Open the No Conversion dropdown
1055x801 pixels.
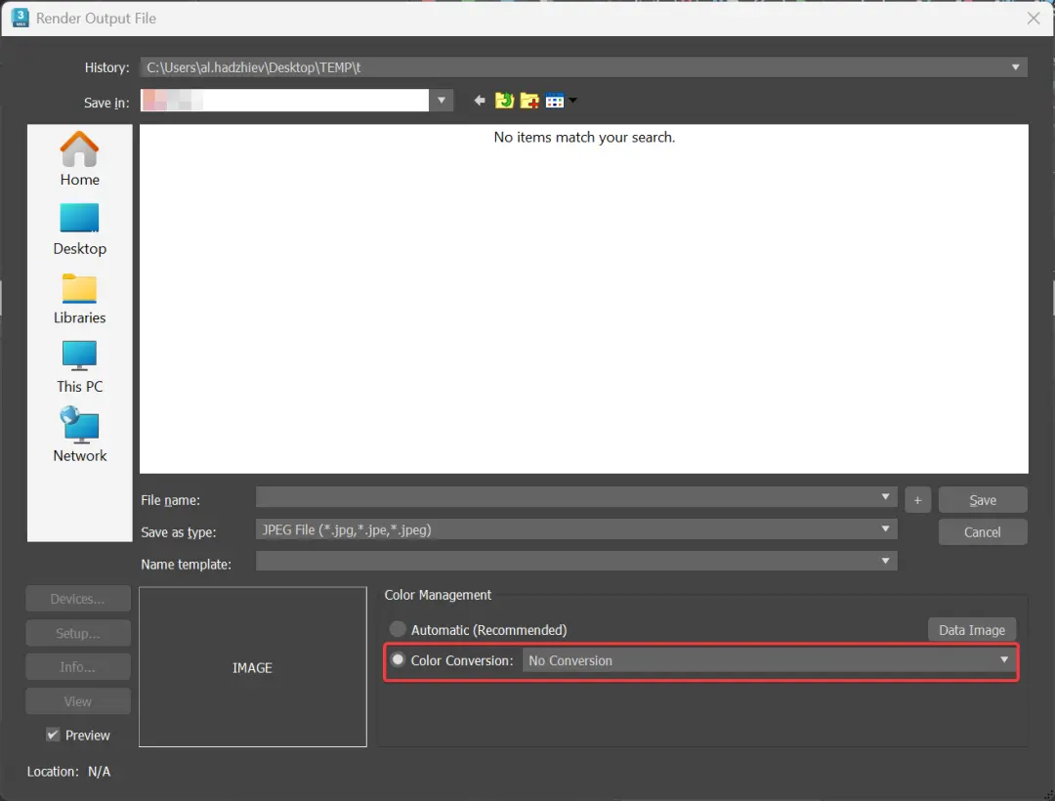pyautogui.click(x=770, y=660)
